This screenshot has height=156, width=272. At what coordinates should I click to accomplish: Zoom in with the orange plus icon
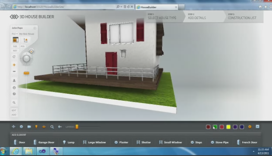pos(14,65)
